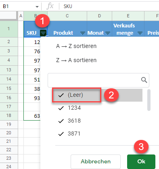Image resolution: width=159 pixels, height=169 pixels.
Task: Open the name box dropdown arrow
Action: pyautogui.click(x=37, y=6)
